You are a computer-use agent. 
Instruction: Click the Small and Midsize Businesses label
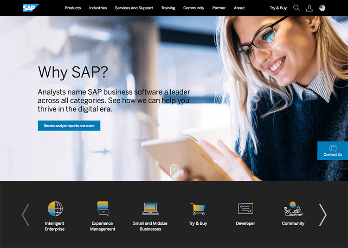(x=150, y=226)
